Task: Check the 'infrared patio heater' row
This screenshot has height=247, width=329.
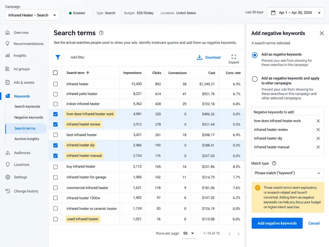Action: pyautogui.click(x=56, y=94)
